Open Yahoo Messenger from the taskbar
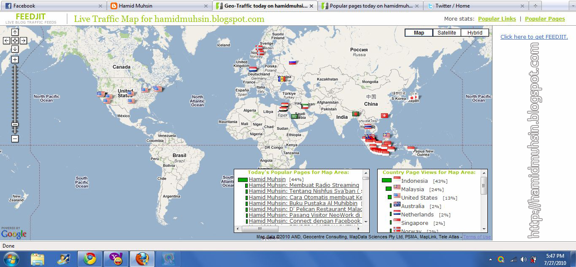The image size is (576, 267). pyautogui.click(x=116, y=259)
